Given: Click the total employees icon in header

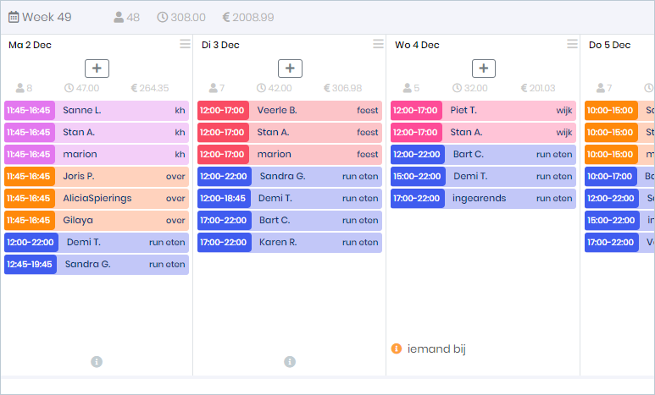Looking at the screenshot, I should point(119,17).
